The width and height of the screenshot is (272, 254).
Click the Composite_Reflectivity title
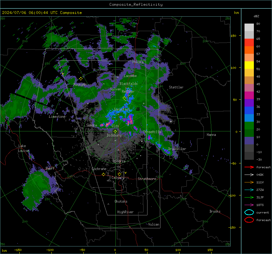[136, 5]
